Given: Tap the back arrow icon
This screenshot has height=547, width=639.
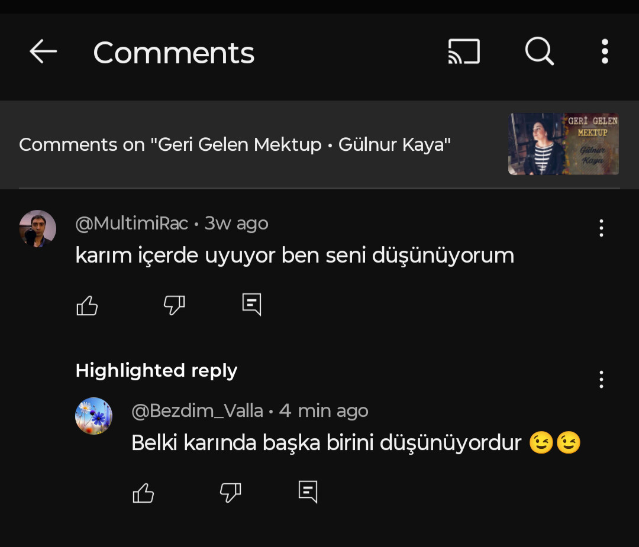Looking at the screenshot, I should [43, 52].
